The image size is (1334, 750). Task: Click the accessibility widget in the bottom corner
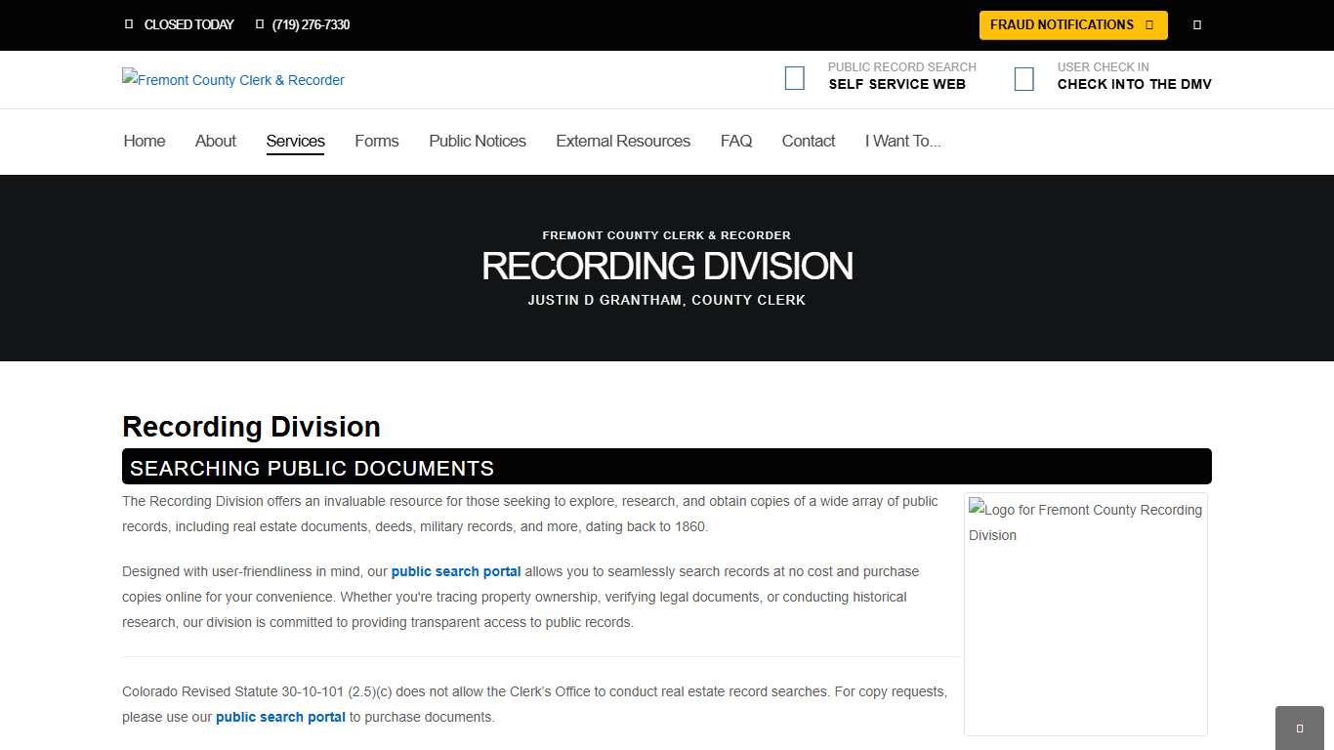(x=1299, y=727)
